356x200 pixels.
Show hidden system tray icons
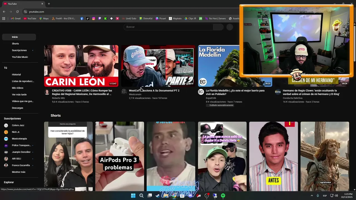point(312,196)
